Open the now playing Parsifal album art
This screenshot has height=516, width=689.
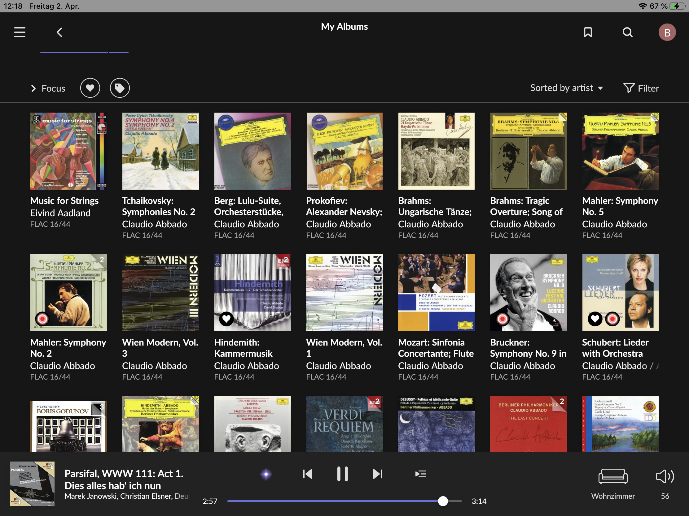[32, 484]
